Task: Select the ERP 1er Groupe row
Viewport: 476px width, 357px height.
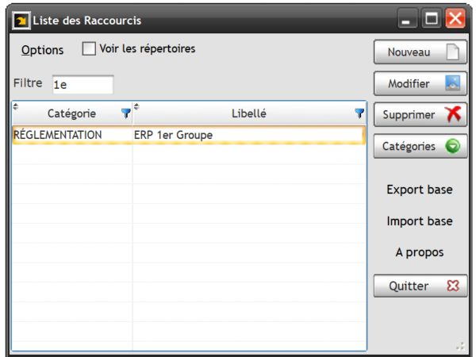Action: [x=189, y=135]
